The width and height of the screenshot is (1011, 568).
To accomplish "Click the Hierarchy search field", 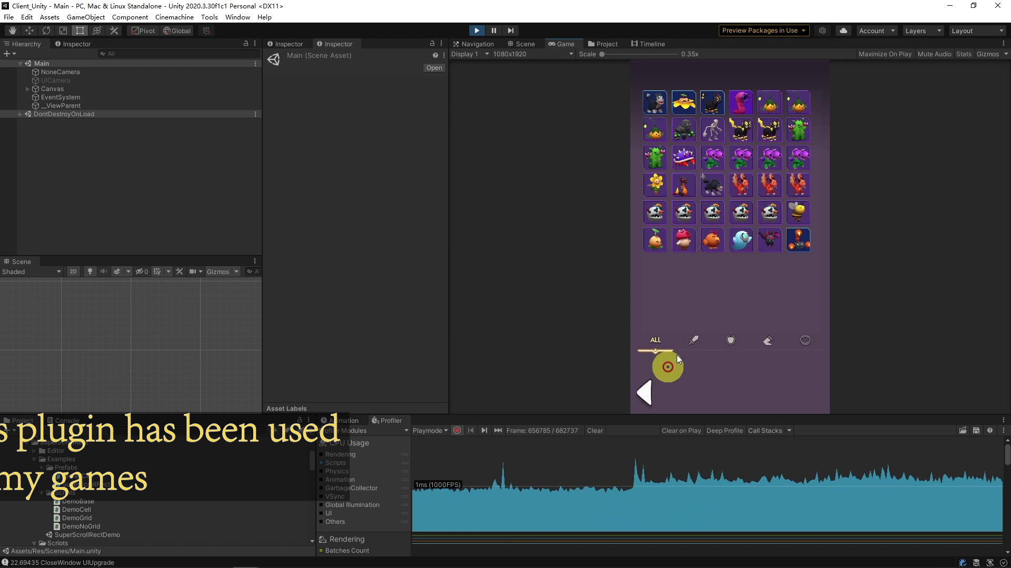I will (179, 54).
